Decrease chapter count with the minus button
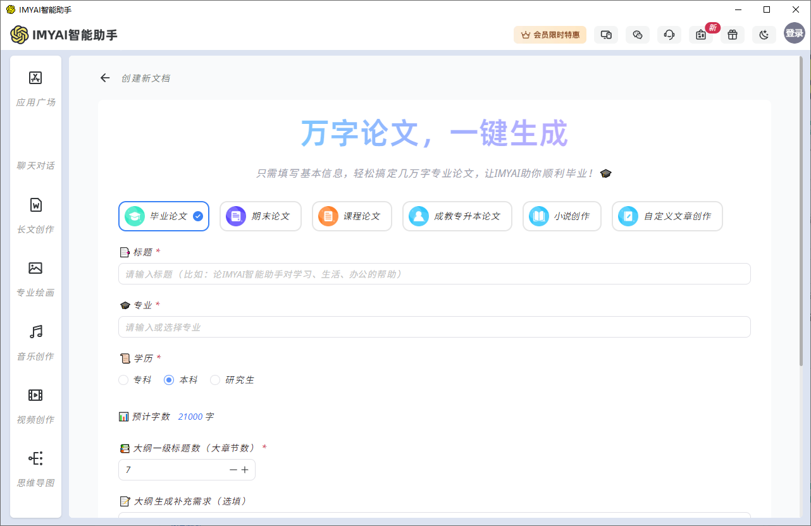811x526 pixels. tap(233, 470)
